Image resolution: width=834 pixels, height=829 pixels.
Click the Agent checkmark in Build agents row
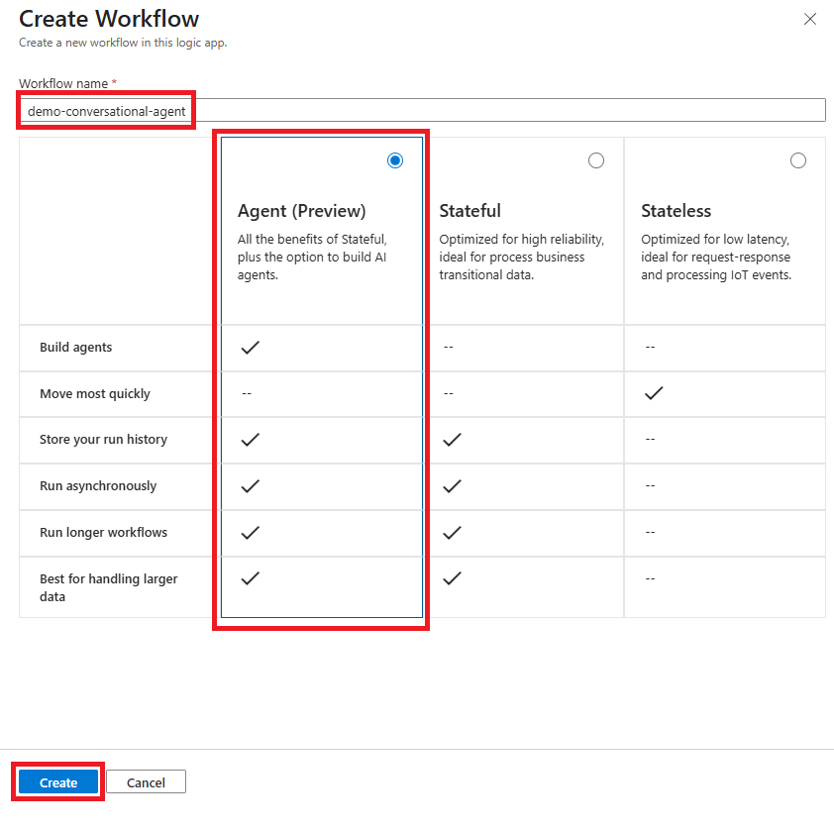[x=250, y=348]
